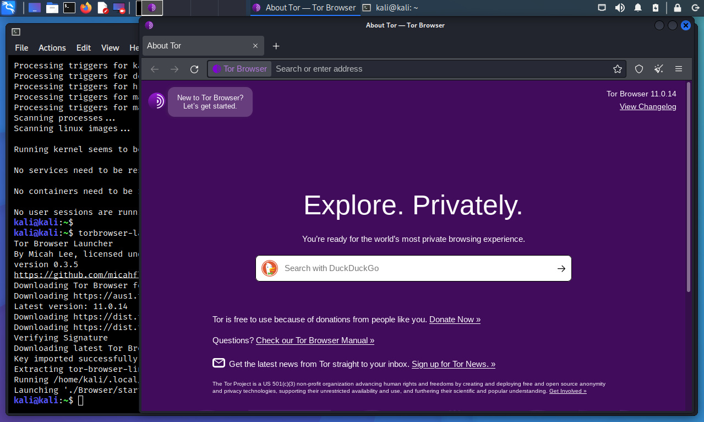Open the volume control in system tray
This screenshot has height=422, width=704.
[620, 8]
